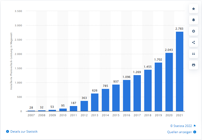Click the value label 95

click(63, 106)
